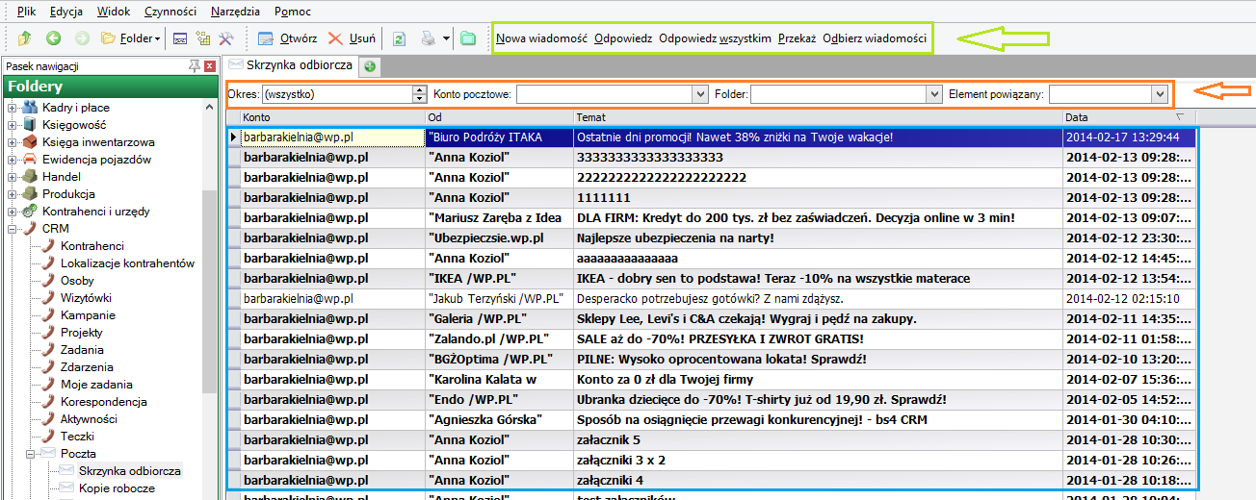Click Odpowiedz wszystkim reply-all button

click(x=715, y=38)
